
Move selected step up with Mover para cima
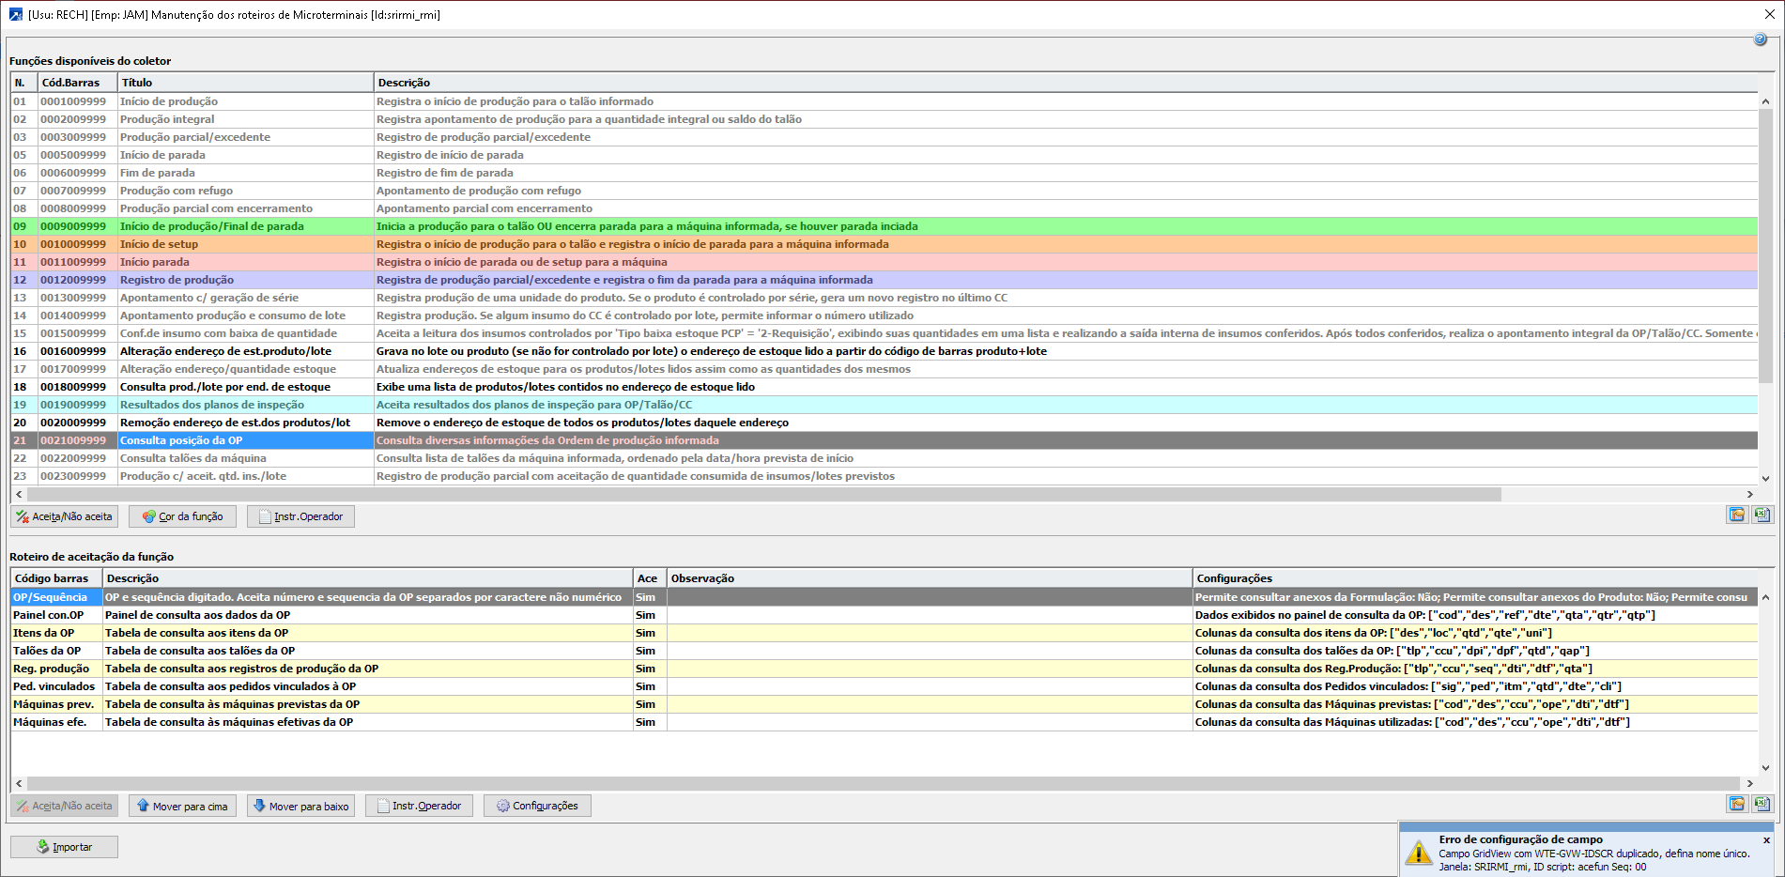[x=182, y=806]
